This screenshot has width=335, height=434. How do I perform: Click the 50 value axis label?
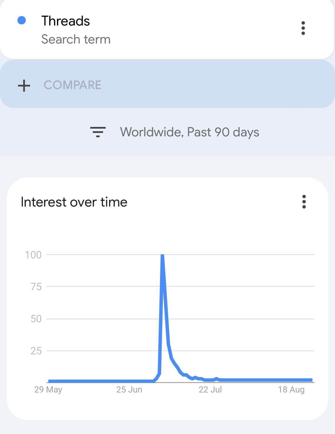click(36, 319)
